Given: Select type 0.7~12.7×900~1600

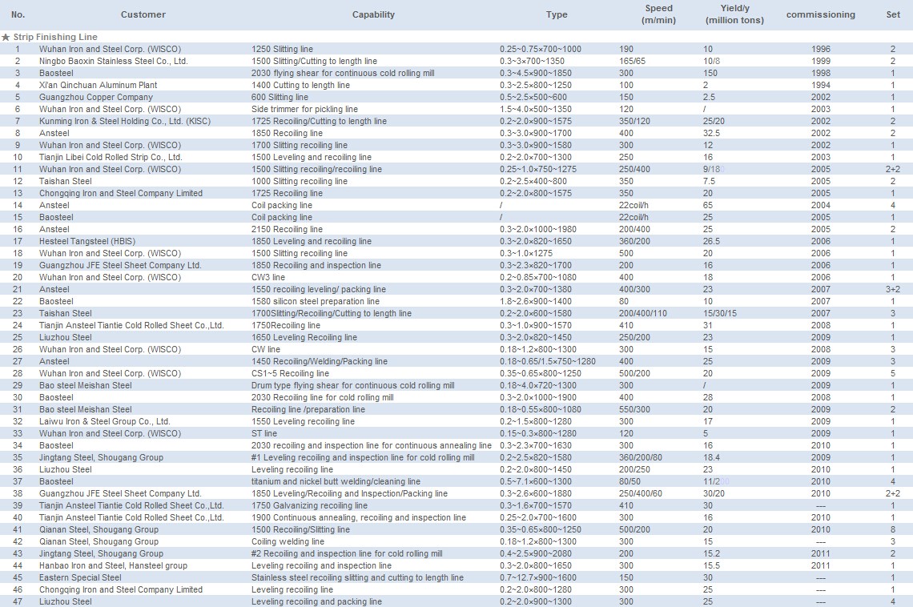Looking at the screenshot, I should pos(538,578).
